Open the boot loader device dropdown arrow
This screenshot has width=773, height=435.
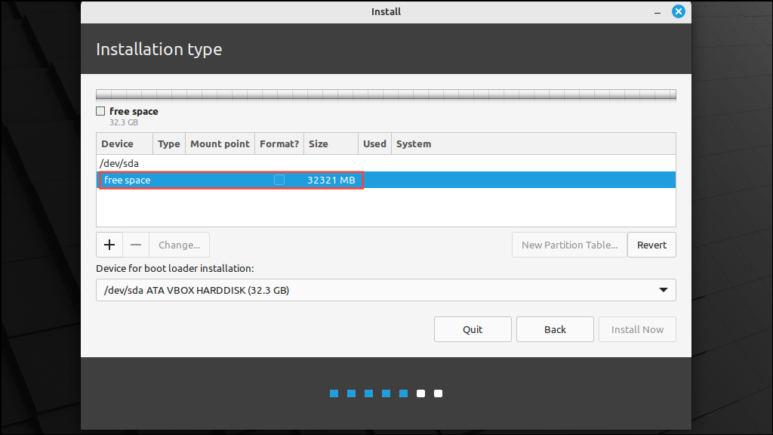663,290
